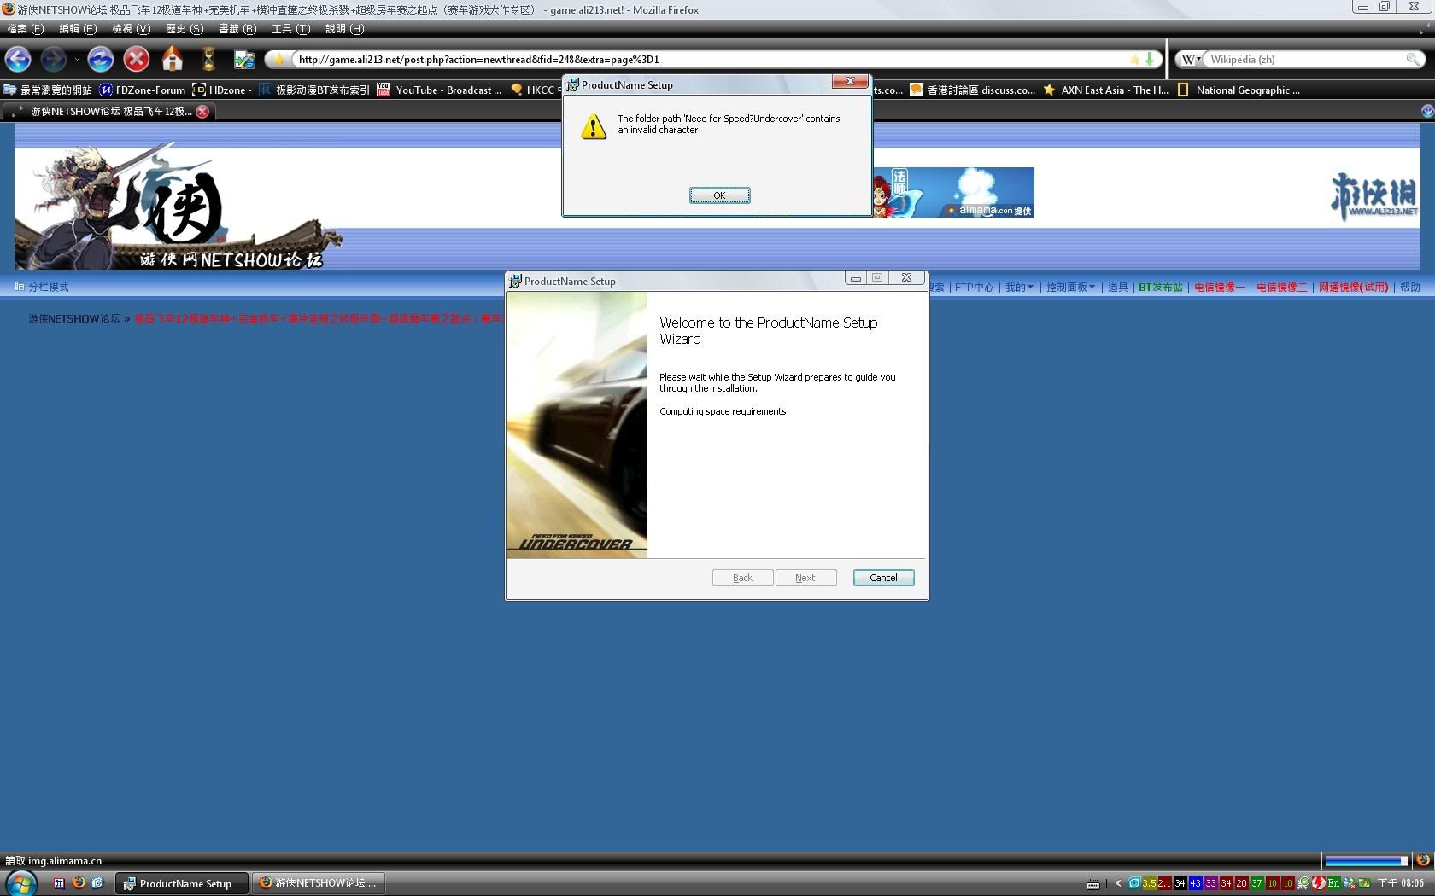Open the 說明 (H) menu
Screen dimensions: 1435x896
tap(344, 29)
